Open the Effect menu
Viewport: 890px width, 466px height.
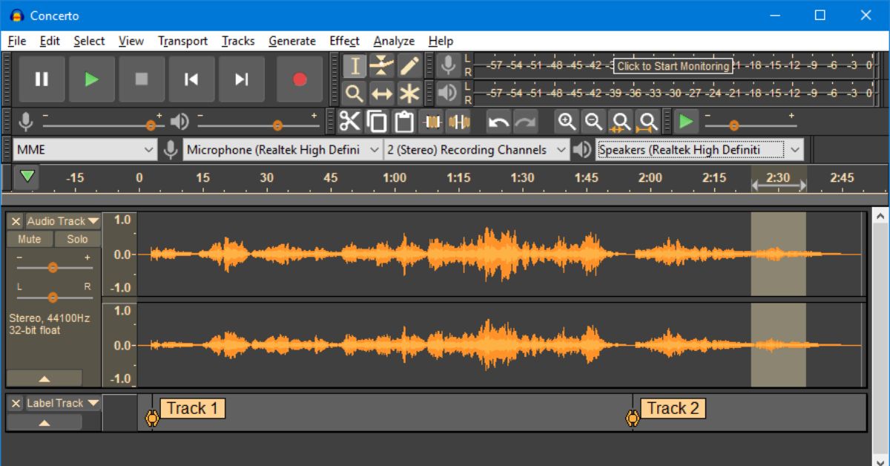[344, 41]
